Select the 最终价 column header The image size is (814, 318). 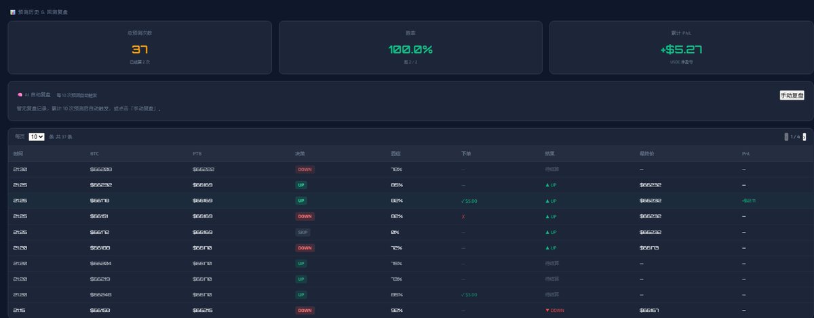click(646, 153)
